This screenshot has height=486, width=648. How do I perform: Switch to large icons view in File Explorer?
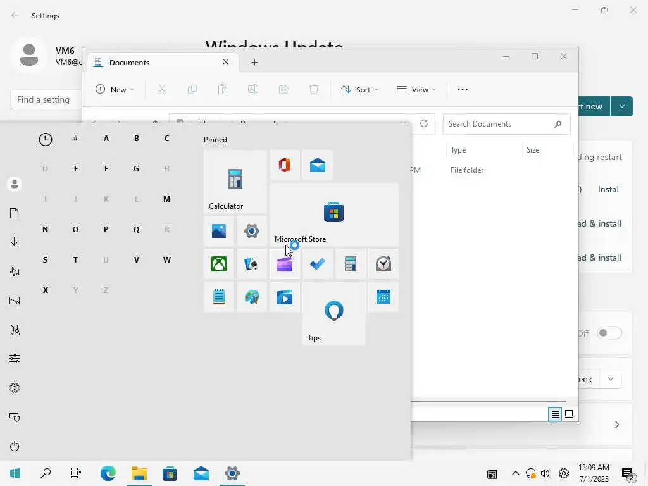(x=569, y=414)
